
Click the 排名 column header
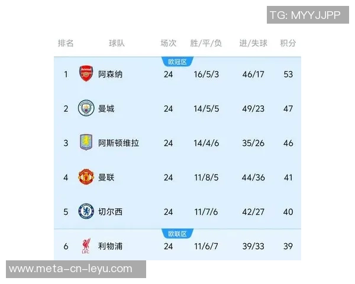tap(66, 43)
